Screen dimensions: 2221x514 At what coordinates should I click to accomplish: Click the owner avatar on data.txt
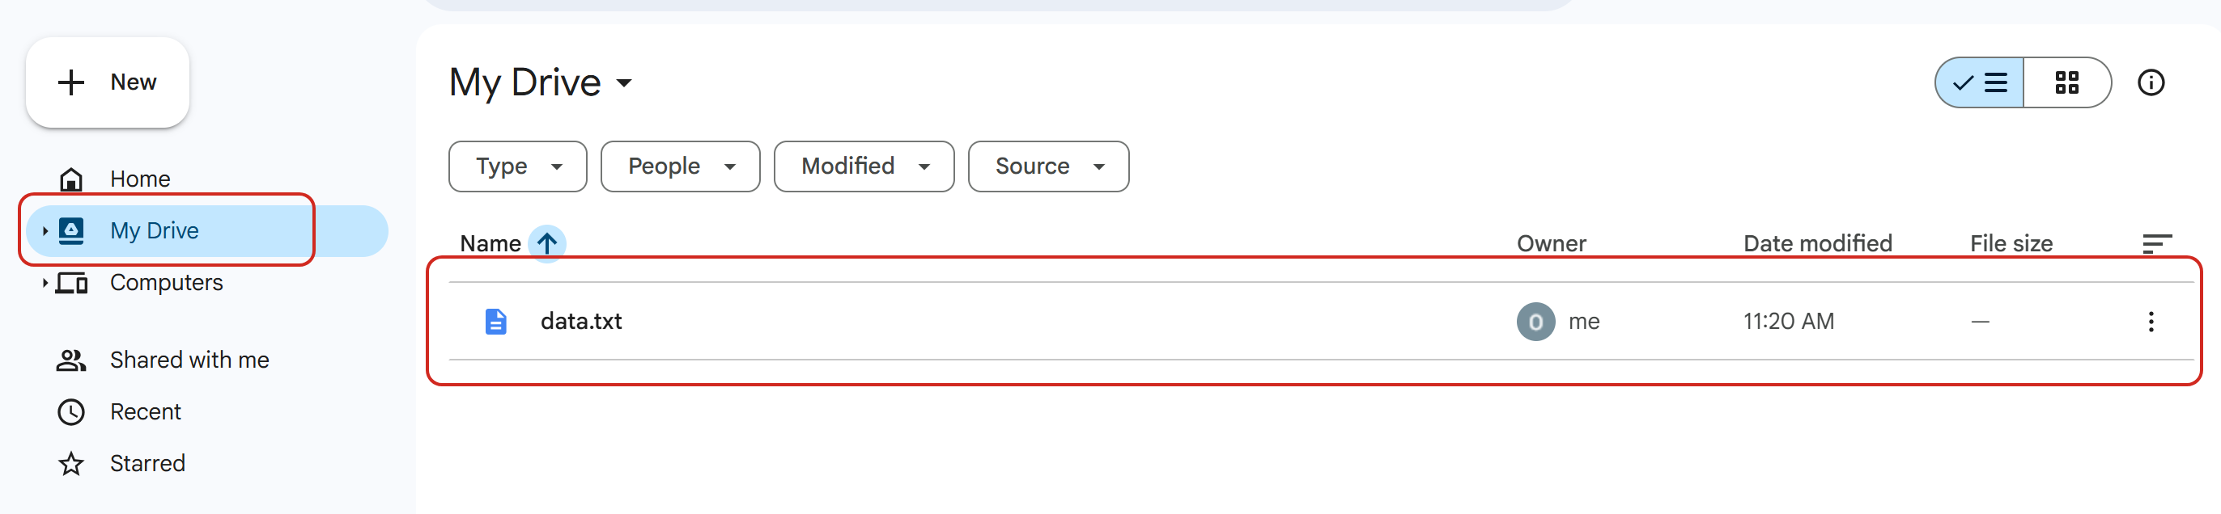coord(1535,322)
